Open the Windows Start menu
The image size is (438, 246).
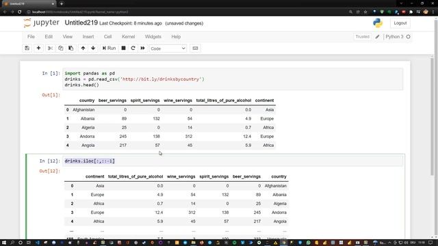click(x=4, y=243)
